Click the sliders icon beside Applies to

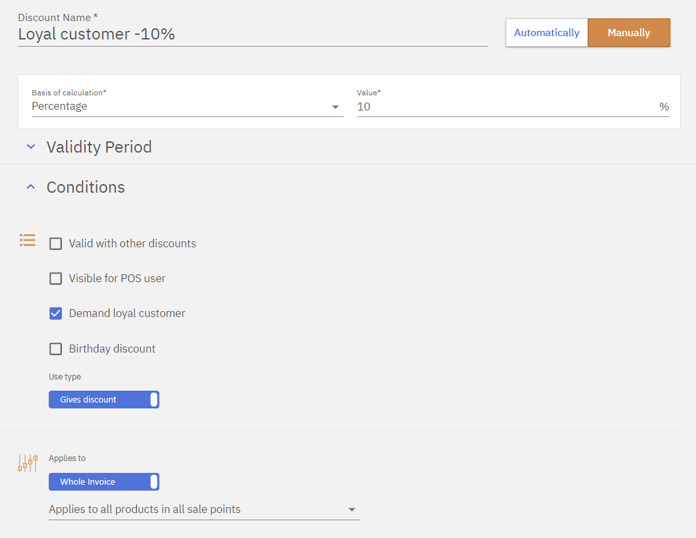pyautogui.click(x=27, y=463)
